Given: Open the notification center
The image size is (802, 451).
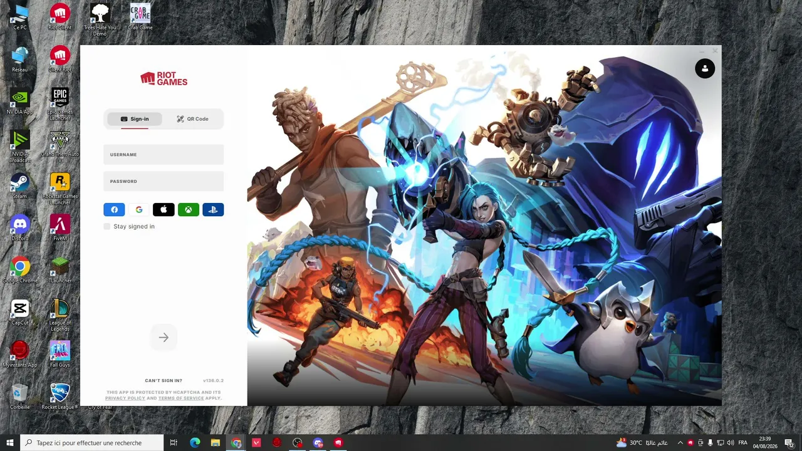Looking at the screenshot, I should pos(789,443).
